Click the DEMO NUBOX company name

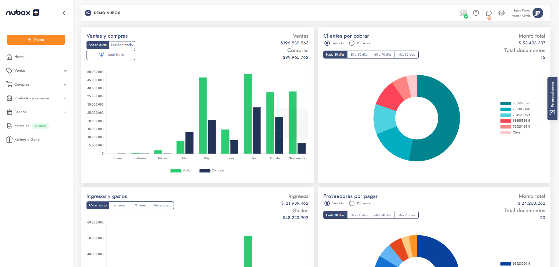point(107,13)
